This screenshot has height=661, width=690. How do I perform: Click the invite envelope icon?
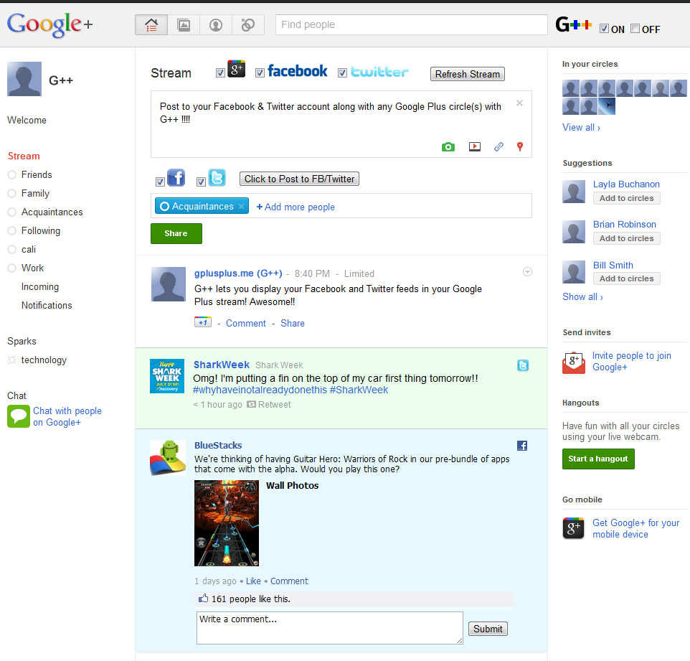[574, 362]
